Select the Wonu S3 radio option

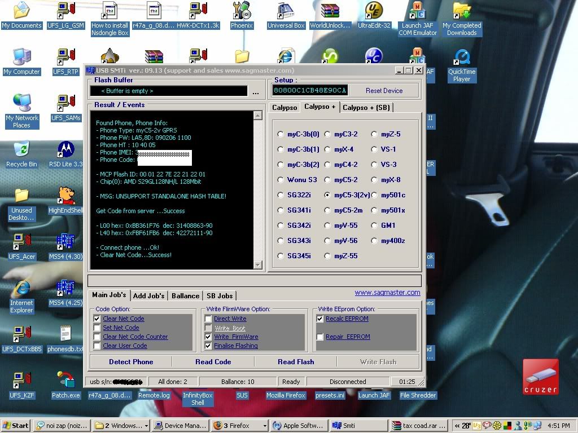coord(281,180)
